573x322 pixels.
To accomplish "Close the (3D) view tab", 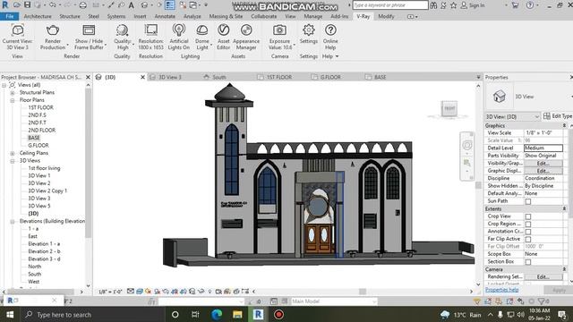I will point(142,77).
